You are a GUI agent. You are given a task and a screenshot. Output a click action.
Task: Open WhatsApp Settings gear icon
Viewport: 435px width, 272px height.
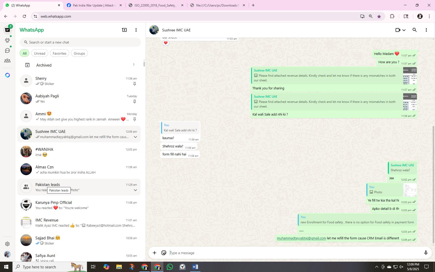pos(8,244)
